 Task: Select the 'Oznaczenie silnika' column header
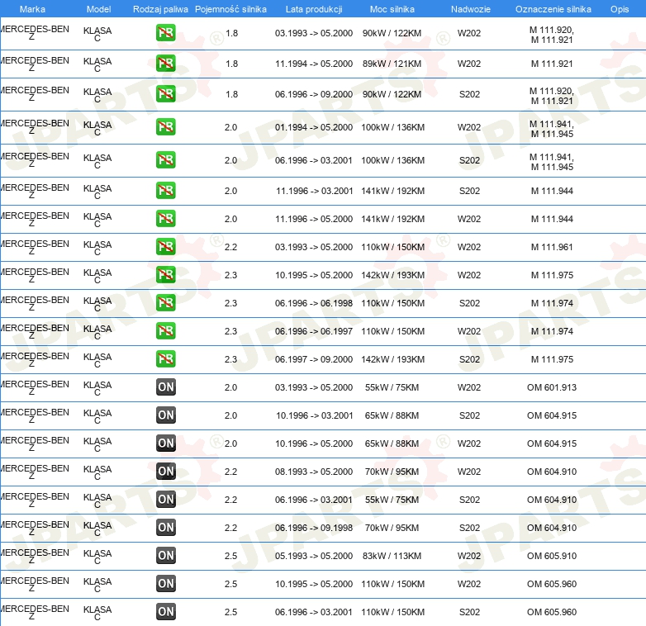point(553,9)
